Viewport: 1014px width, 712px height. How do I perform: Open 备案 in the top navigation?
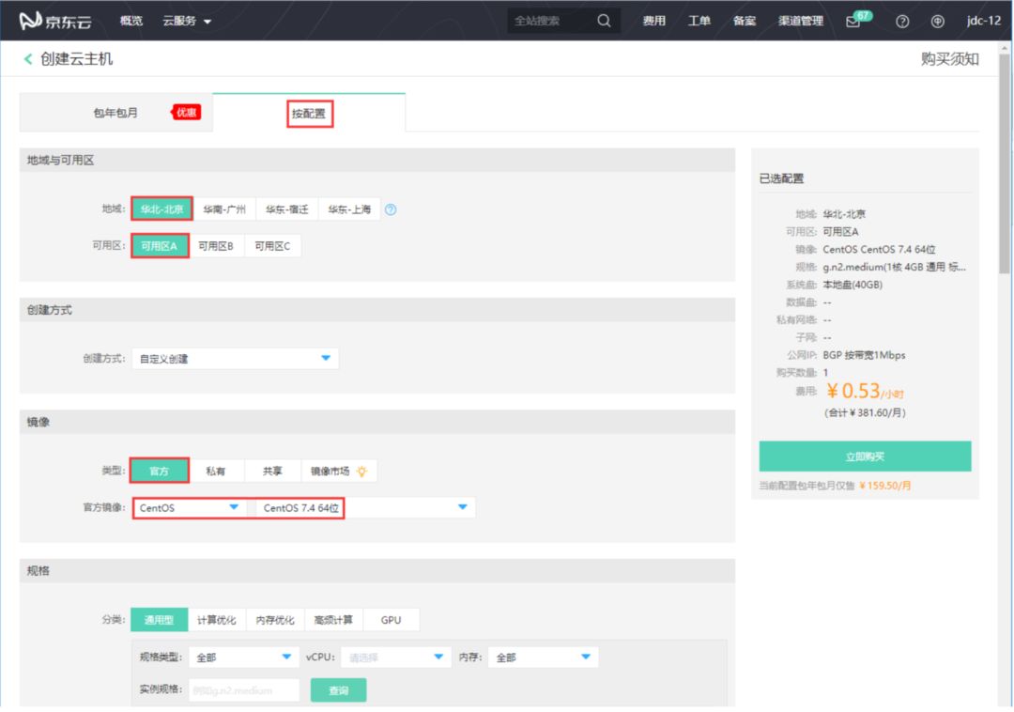click(x=745, y=21)
